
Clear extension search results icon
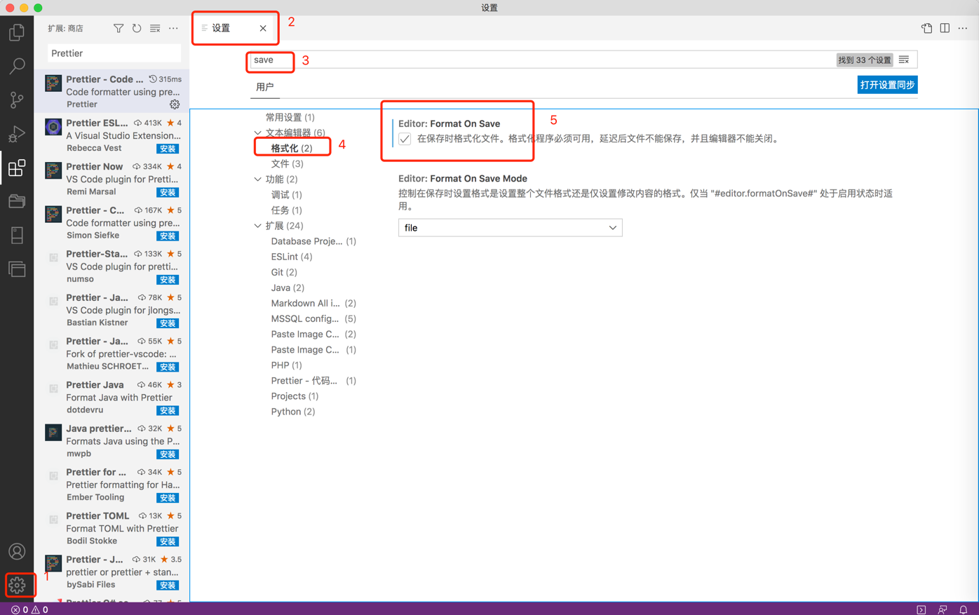(155, 28)
